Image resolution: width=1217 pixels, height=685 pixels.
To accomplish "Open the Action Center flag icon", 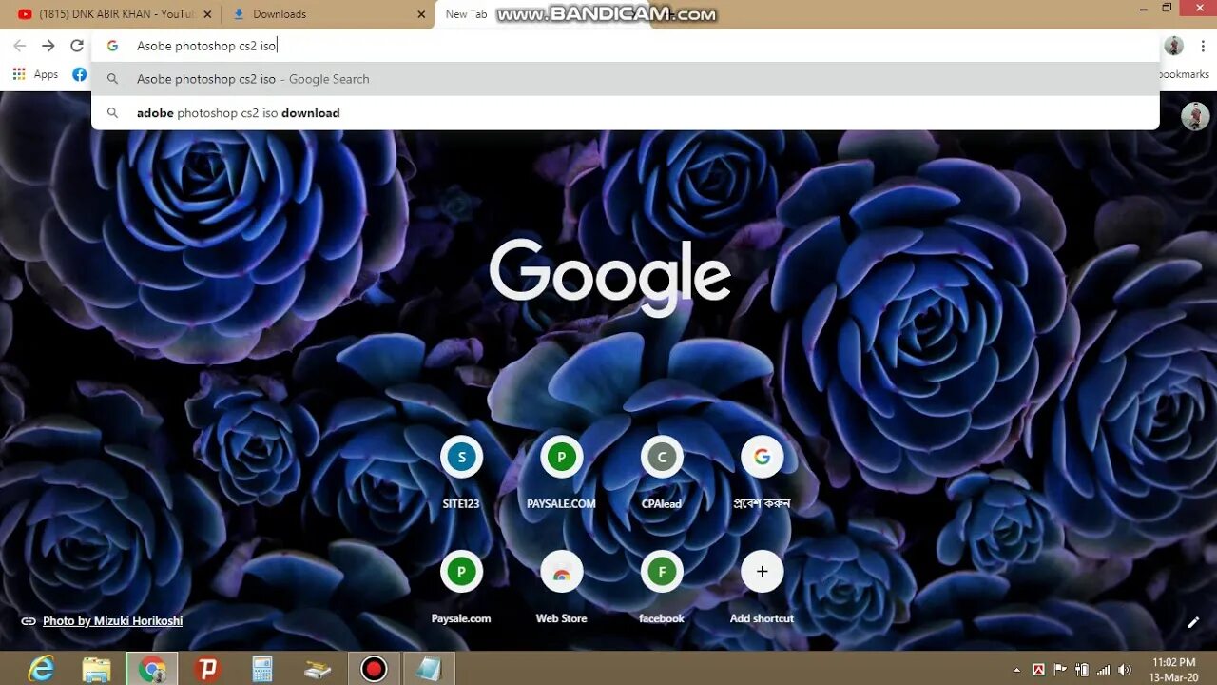I will coord(1060,670).
